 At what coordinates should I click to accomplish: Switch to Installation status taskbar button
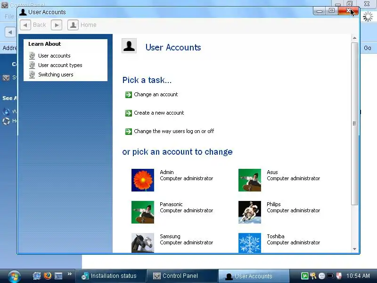click(110, 276)
